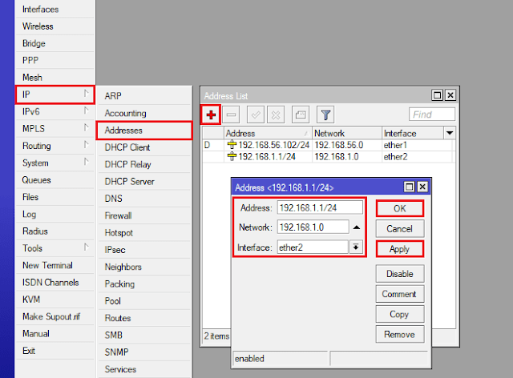
Task: Open the Interface dropdown in Address dialog
Action: [x=356, y=247]
